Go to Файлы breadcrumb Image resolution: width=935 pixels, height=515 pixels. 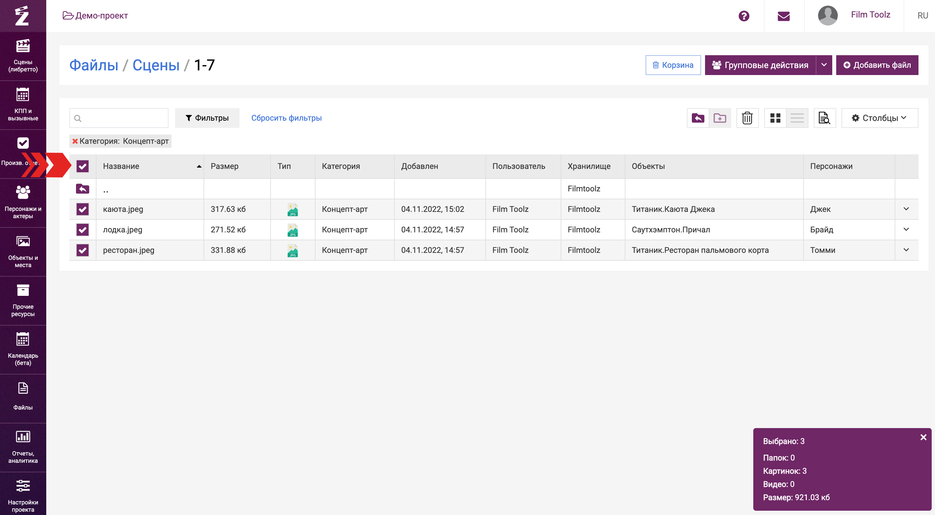pyautogui.click(x=93, y=65)
